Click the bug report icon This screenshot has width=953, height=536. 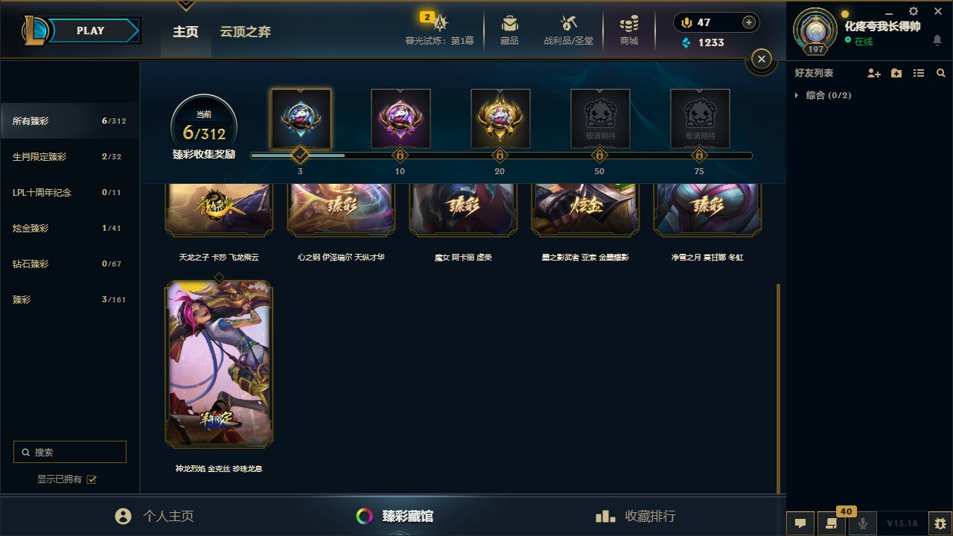[x=940, y=523]
